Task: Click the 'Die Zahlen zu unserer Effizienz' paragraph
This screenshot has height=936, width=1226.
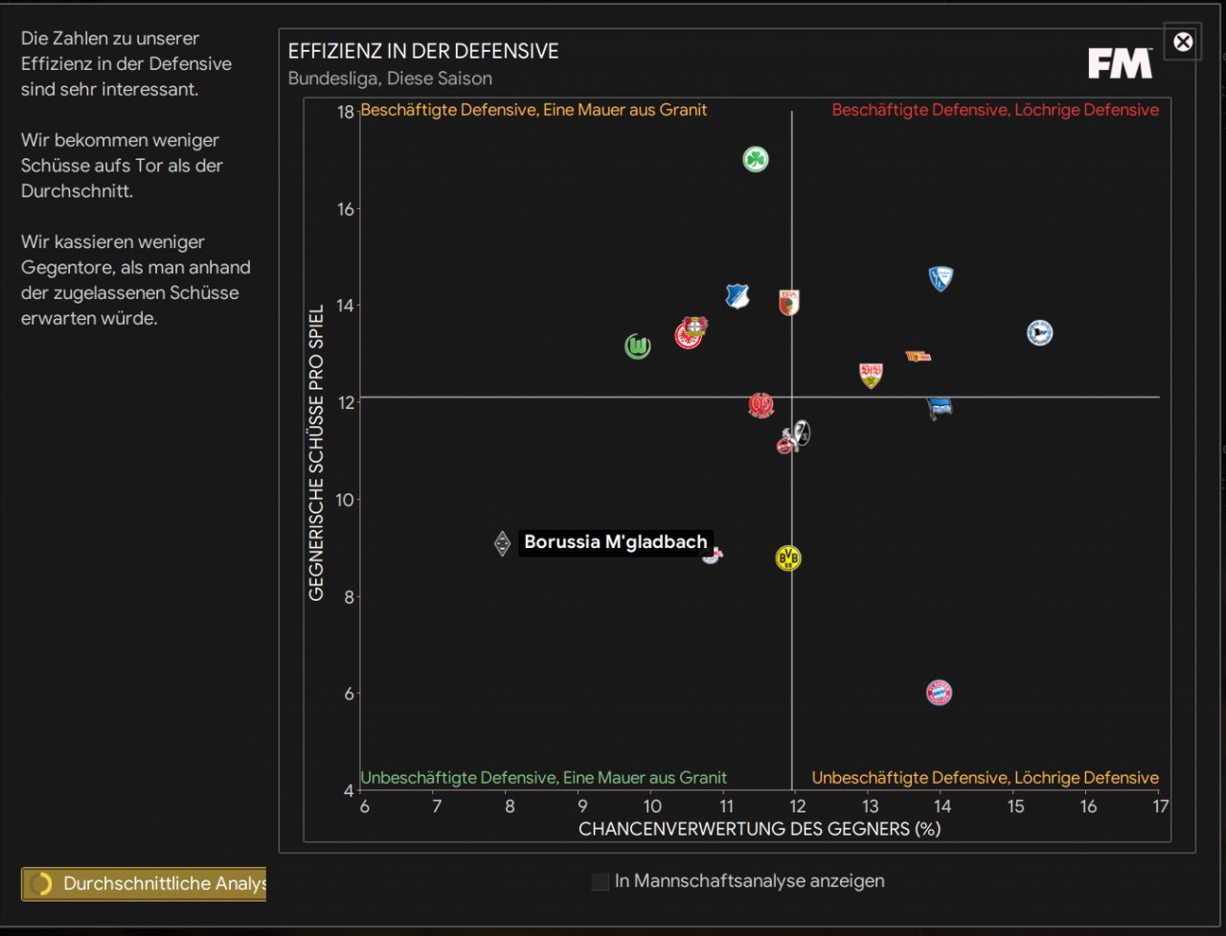Action: pyautogui.click(x=126, y=64)
